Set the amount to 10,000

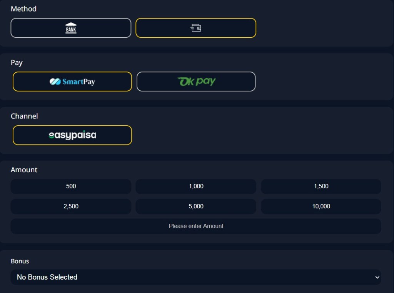(x=321, y=206)
